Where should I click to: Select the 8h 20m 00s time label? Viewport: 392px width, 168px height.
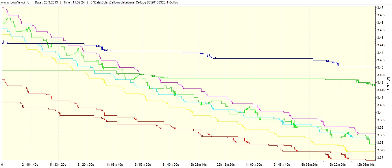[86, 165]
